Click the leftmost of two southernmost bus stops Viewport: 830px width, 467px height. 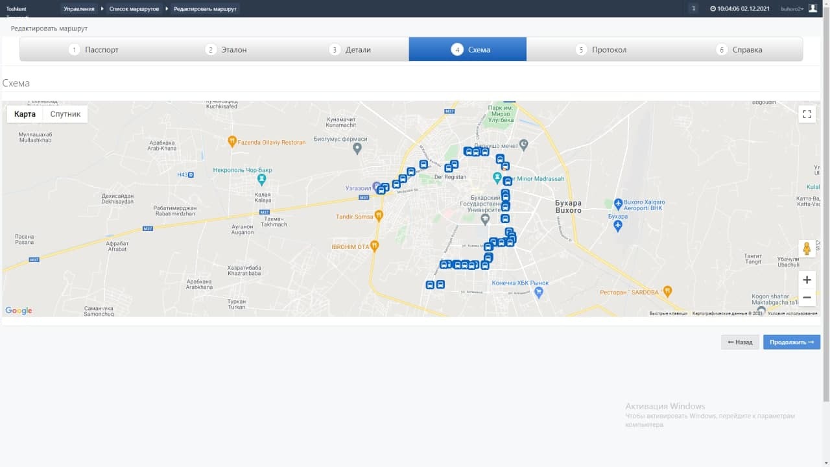click(x=430, y=285)
